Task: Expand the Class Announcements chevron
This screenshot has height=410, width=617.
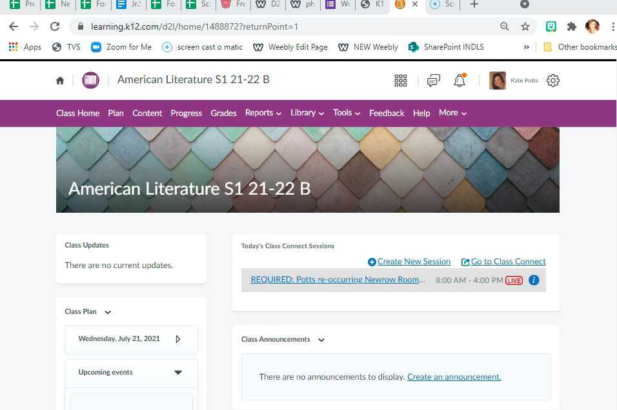Action: [x=321, y=339]
